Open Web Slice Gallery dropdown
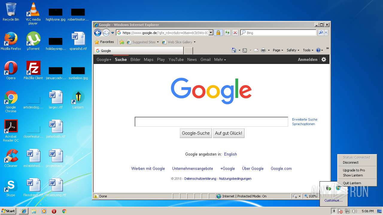Screen dimensions: 383x215 pos(179,42)
